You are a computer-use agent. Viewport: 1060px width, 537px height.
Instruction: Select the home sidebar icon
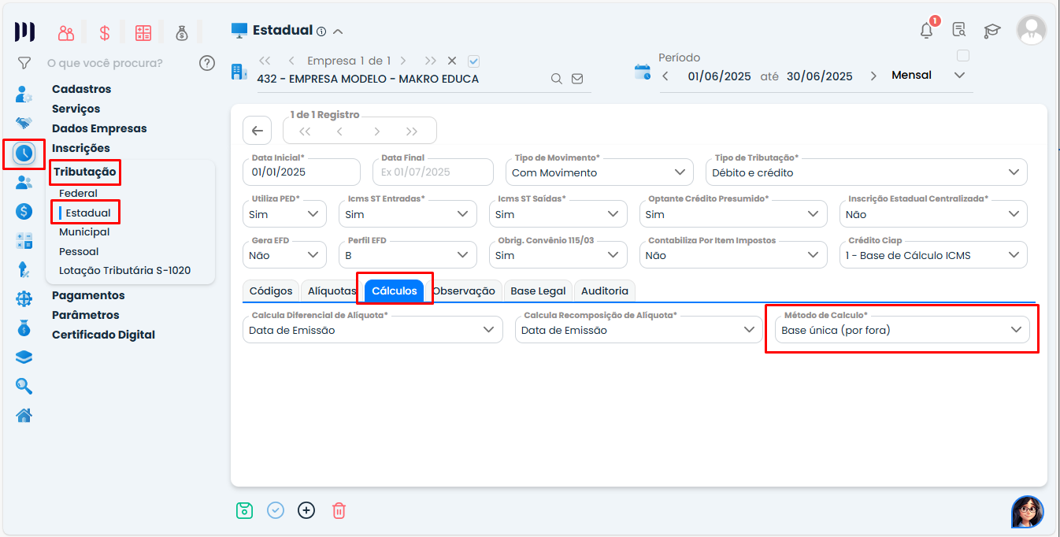24,415
